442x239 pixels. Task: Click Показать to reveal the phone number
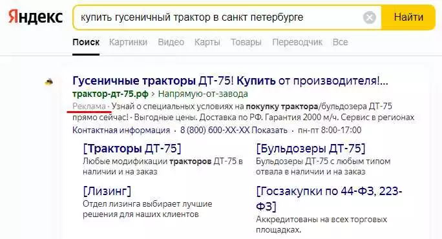coord(269,130)
